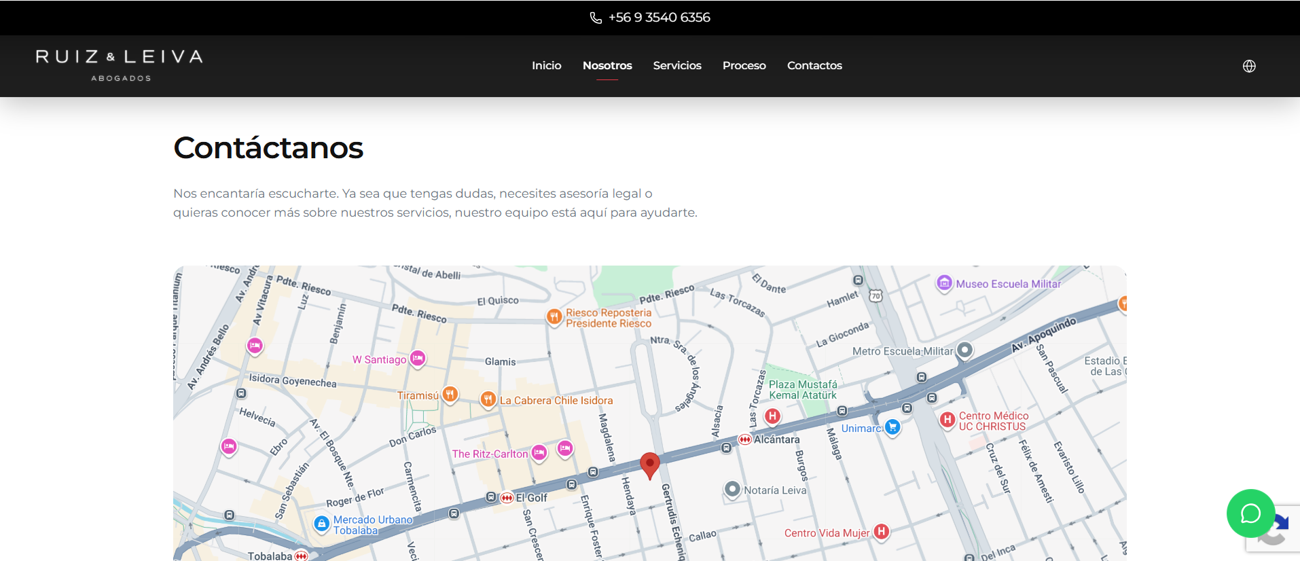
Task: Select Proceso in navigation bar
Action: (744, 65)
